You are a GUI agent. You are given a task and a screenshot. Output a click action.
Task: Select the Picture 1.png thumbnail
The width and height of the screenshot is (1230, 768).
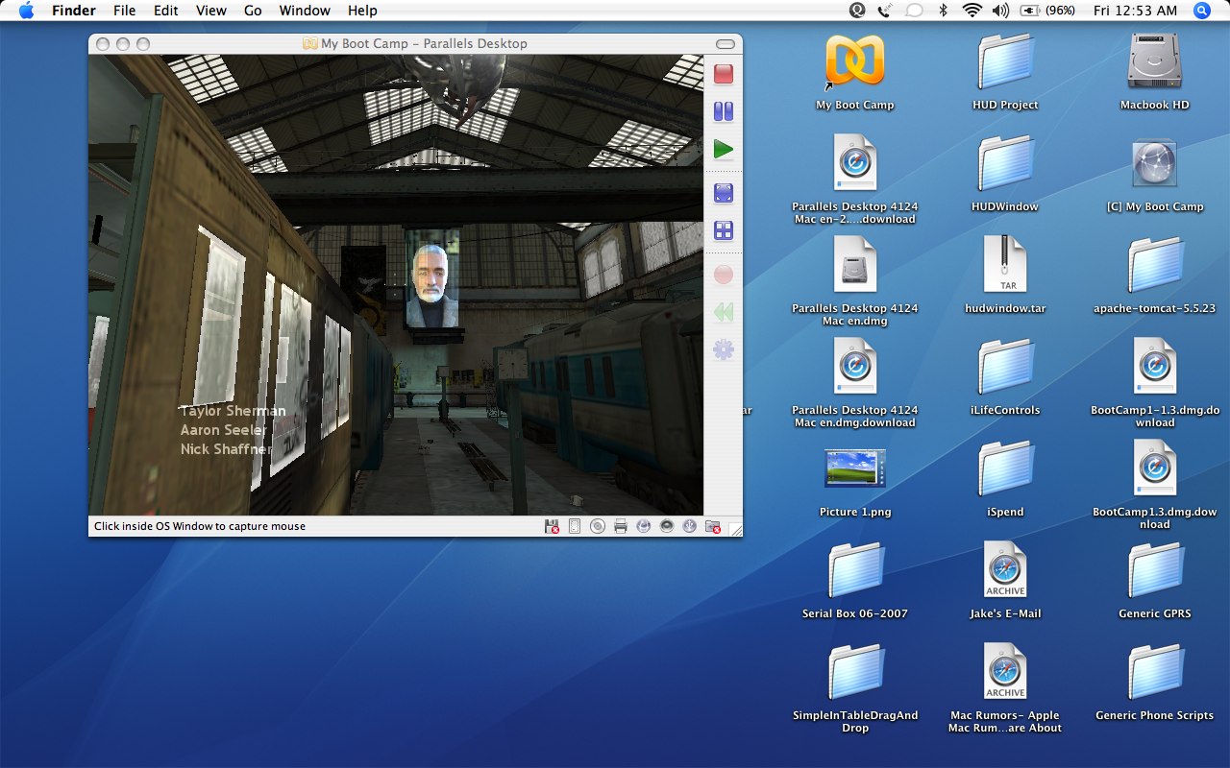point(854,468)
